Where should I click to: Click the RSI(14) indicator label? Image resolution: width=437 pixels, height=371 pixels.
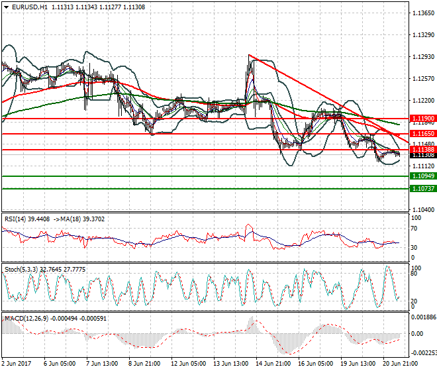(x=54, y=219)
